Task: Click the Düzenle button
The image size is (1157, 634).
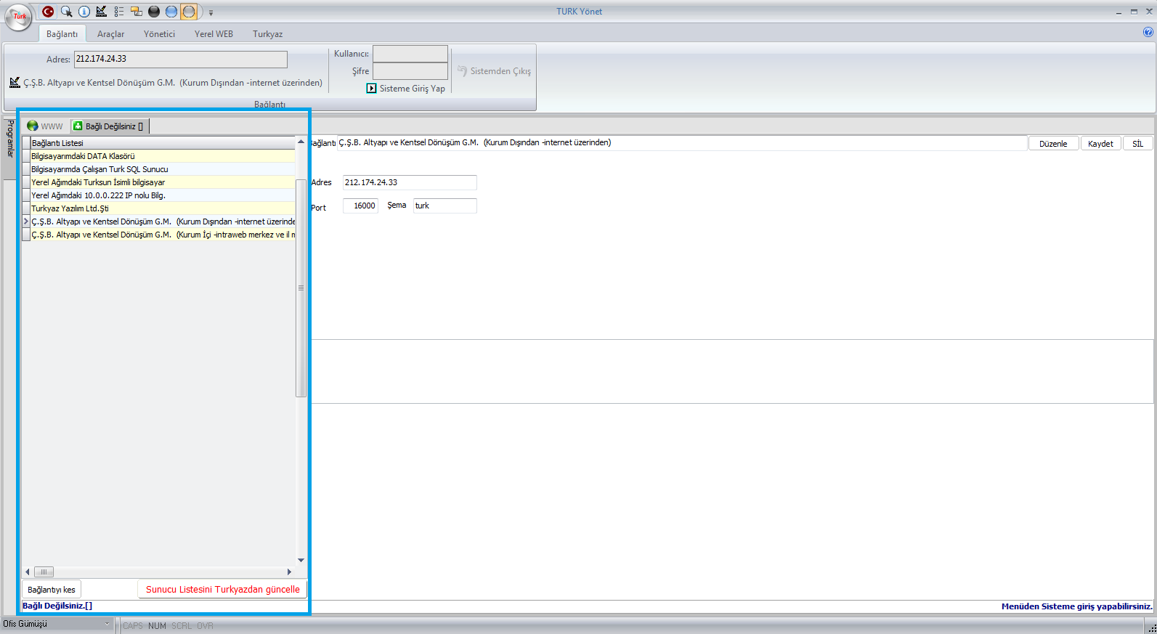Action: point(1052,143)
